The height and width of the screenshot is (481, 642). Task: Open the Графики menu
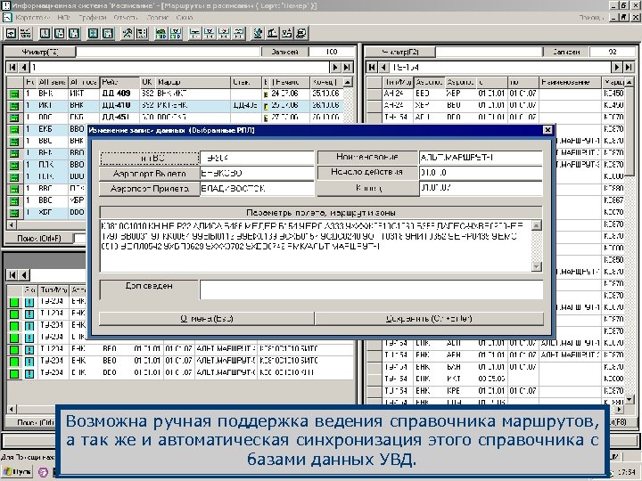point(93,18)
